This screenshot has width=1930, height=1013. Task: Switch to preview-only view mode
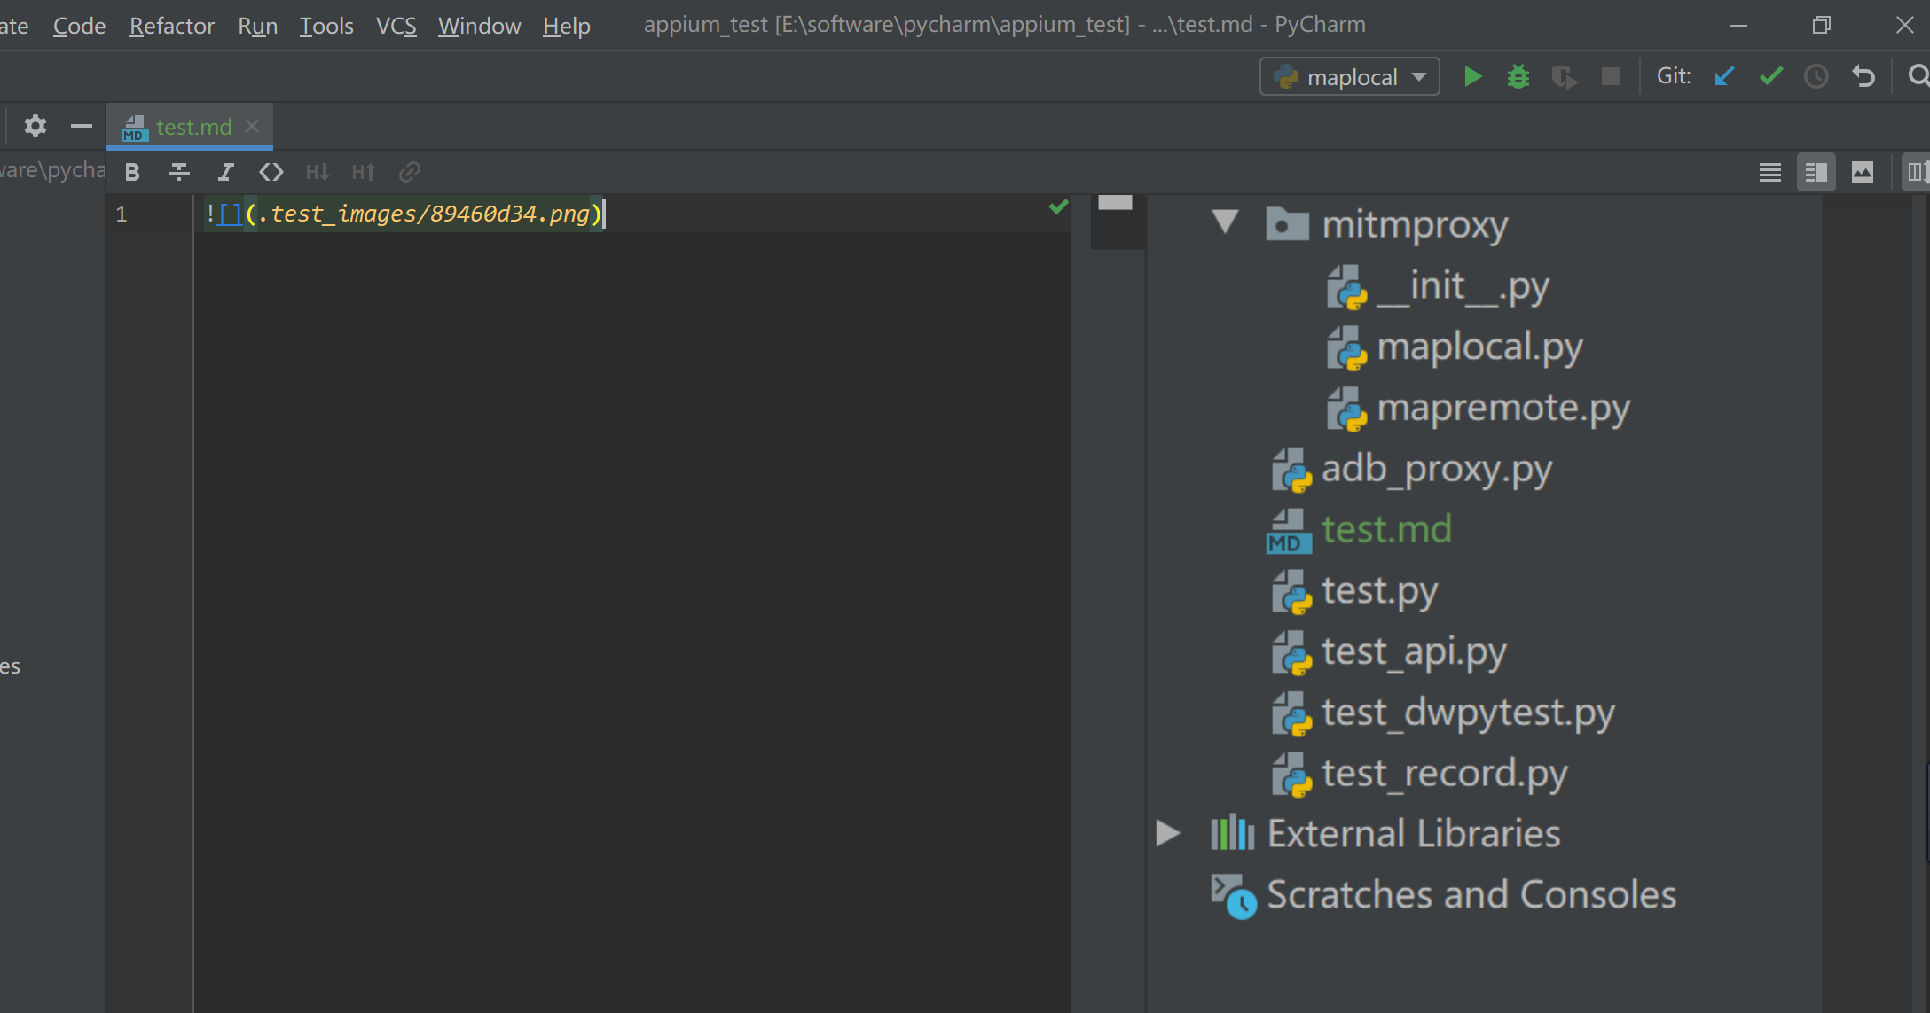[x=1863, y=172]
